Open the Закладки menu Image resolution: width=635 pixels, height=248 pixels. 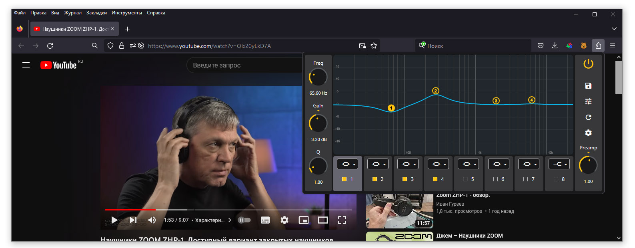click(x=96, y=13)
